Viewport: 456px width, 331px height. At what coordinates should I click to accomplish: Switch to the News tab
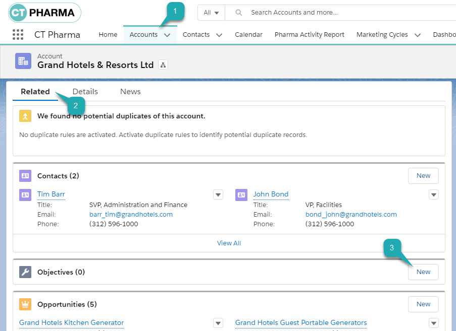[x=130, y=92]
